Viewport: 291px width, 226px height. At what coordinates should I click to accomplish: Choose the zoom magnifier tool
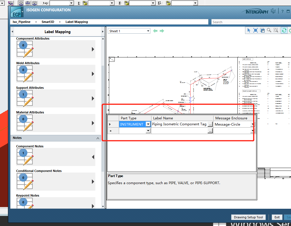[x=269, y=30]
